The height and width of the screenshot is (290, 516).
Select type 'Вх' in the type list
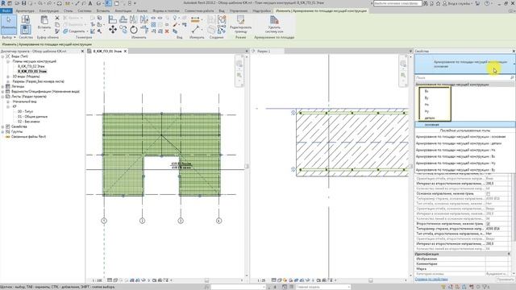pos(427,91)
